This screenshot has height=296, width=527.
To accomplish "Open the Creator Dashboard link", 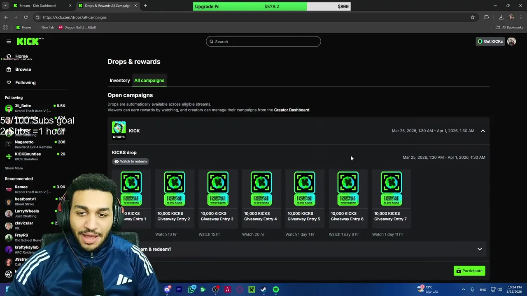I will (291, 110).
